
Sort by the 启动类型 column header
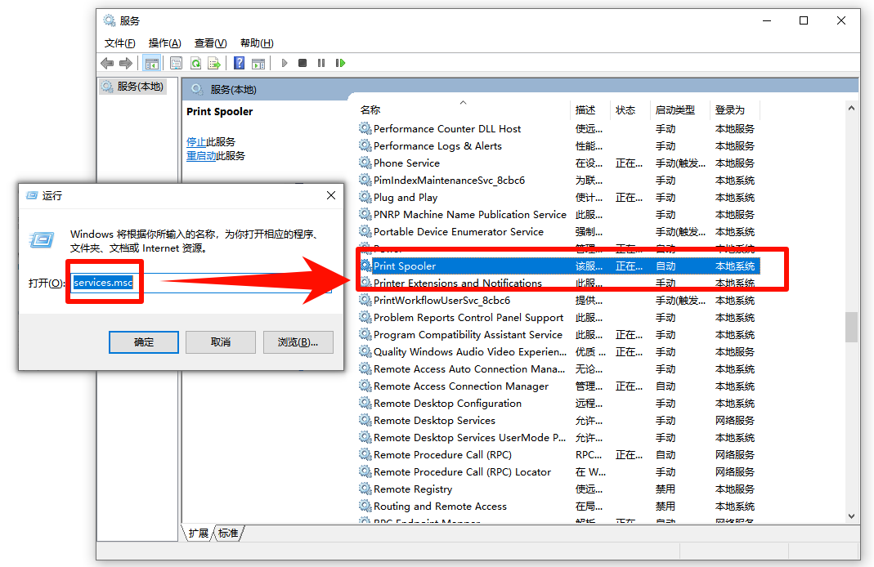[x=680, y=109]
